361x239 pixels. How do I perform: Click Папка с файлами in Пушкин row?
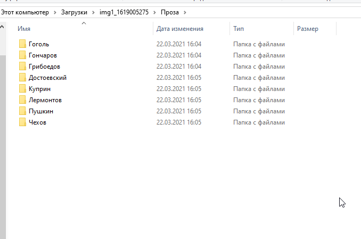click(259, 111)
